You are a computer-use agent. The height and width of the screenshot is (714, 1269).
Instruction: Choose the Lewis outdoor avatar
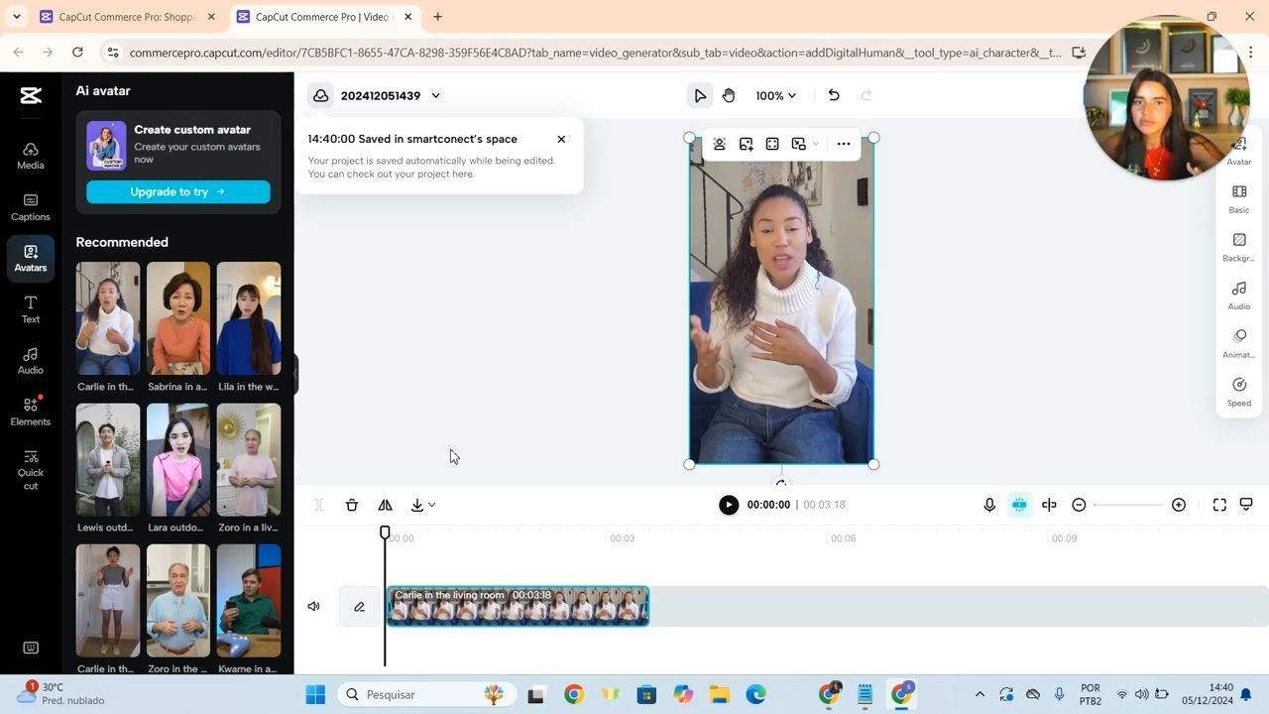point(108,459)
